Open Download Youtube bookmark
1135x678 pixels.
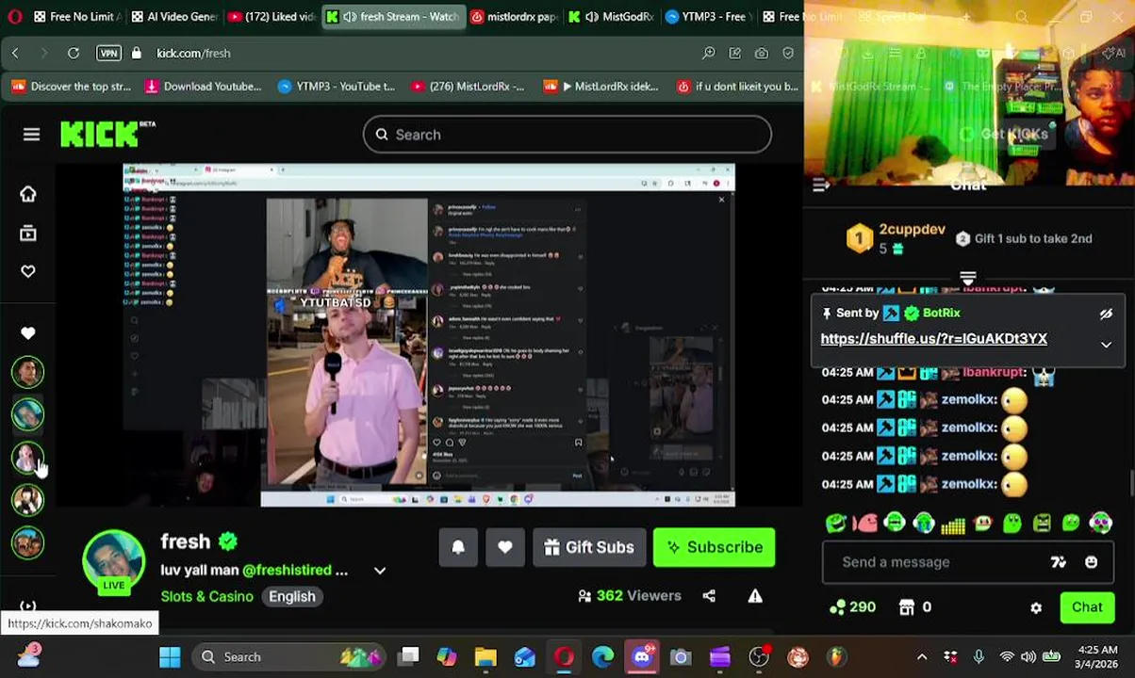point(204,87)
